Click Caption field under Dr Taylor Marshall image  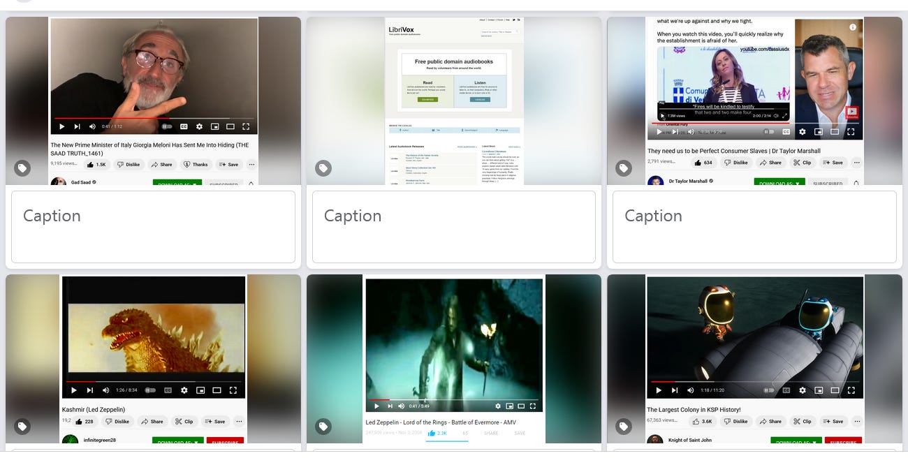(x=754, y=227)
